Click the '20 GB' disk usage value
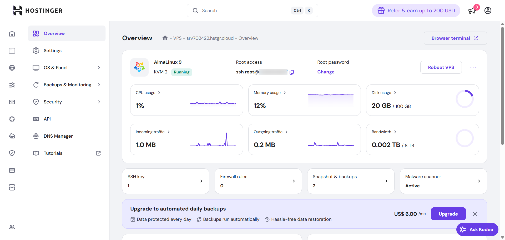505x240 pixels. 381,106
